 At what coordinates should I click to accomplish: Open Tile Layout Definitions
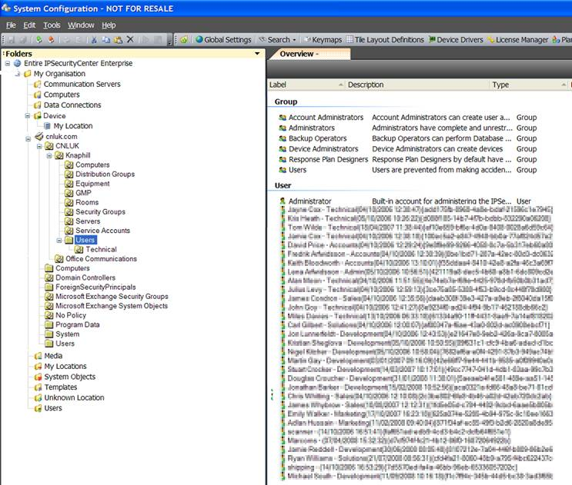[x=385, y=39]
